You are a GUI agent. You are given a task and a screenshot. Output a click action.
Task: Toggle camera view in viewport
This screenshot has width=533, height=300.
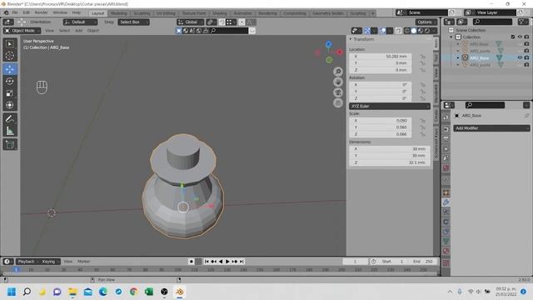338,92
